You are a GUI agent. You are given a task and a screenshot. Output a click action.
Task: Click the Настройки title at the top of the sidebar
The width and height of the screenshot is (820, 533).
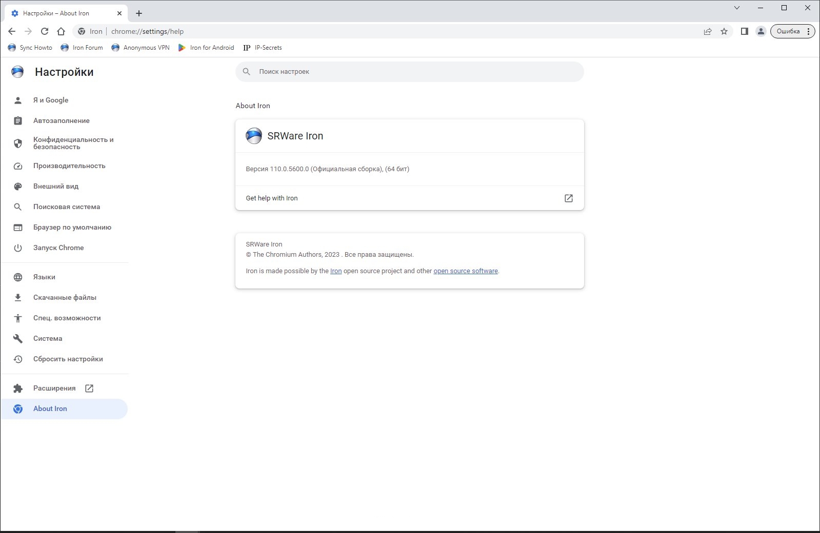click(64, 72)
